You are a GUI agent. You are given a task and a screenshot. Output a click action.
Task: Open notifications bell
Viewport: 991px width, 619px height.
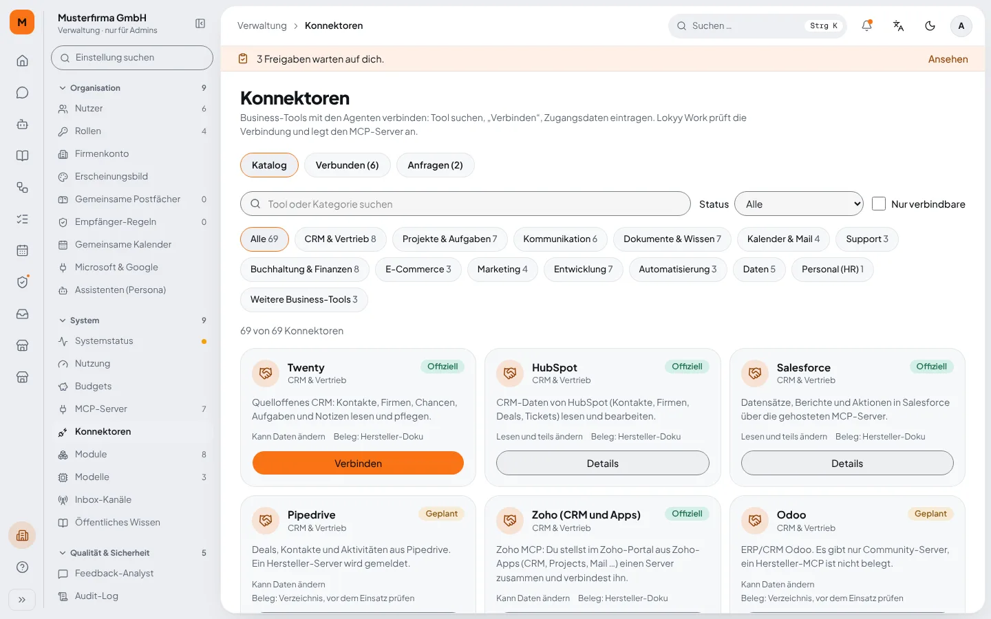pyautogui.click(x=866, y=25)
